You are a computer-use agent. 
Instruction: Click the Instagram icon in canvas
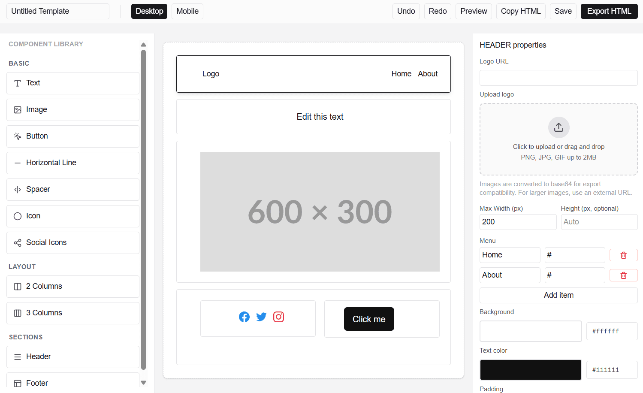[278, 317]
